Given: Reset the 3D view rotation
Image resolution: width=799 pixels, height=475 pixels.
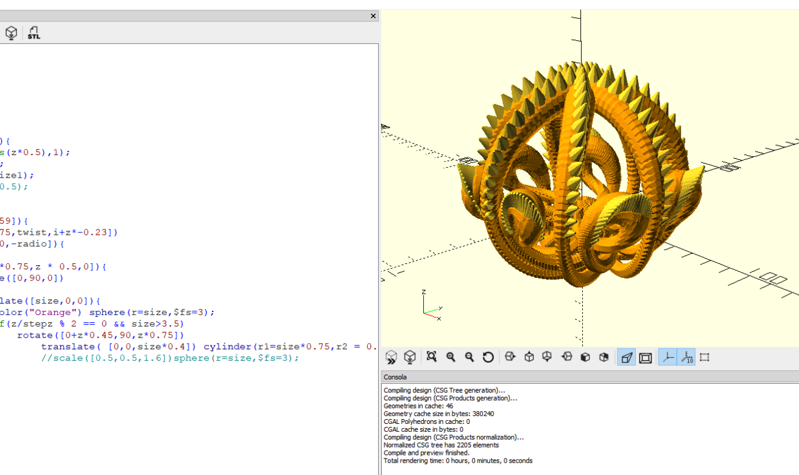Looking at the screenshot, I should pos(488,357).
